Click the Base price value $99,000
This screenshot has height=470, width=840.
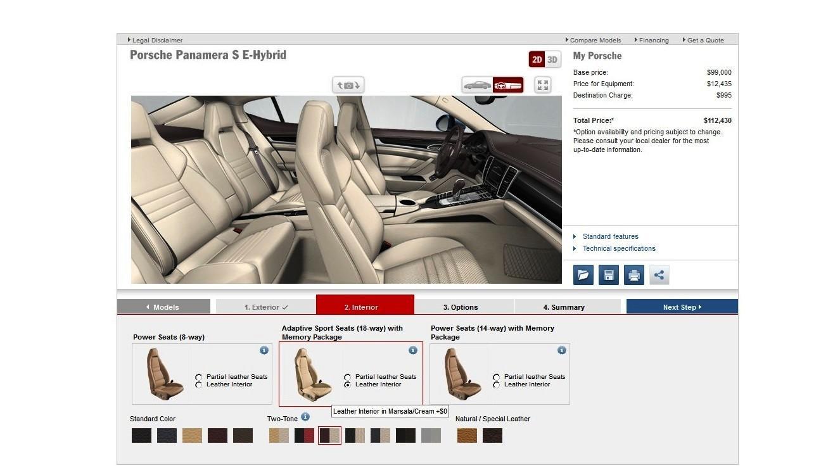click(x=719, y=72)
